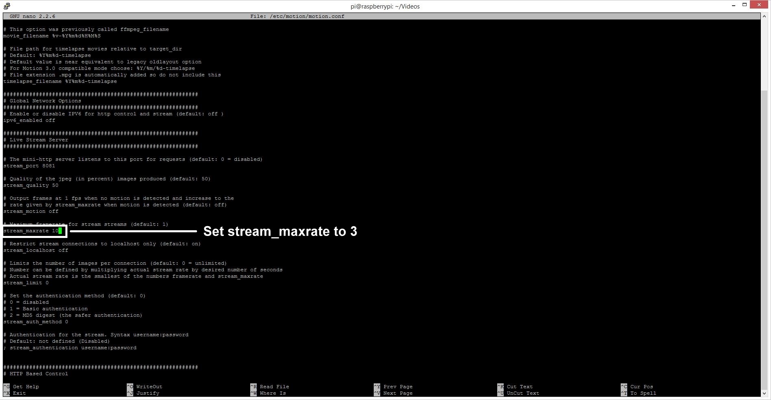Click the 'stream_motion off' setting line
The image size is (771, 400).
(31, 211)
